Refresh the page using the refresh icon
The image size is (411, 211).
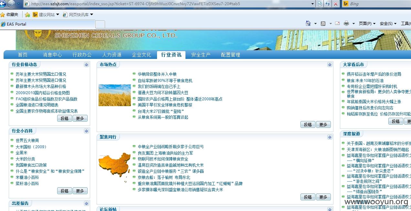pos(328,4)
